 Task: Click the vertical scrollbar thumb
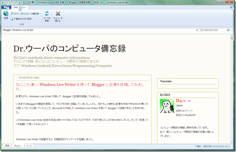(232, 38)
